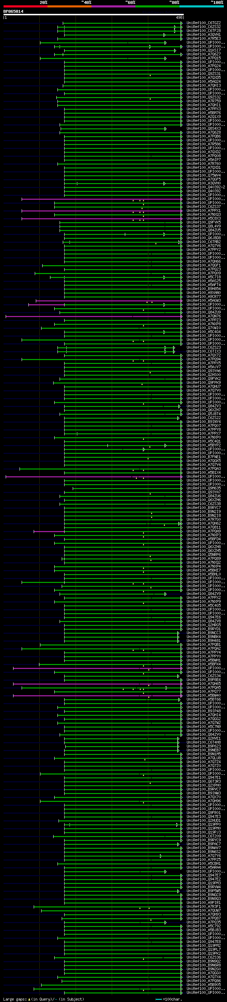227x1002 pixels.
Task: Click the purple identity legend segment
Action: point(114,7)
